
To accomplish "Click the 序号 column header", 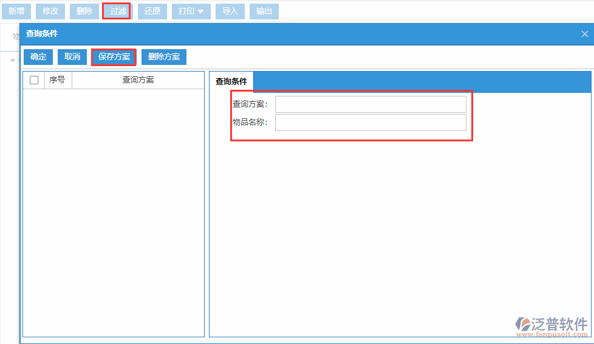I will (x=58, y=80).
